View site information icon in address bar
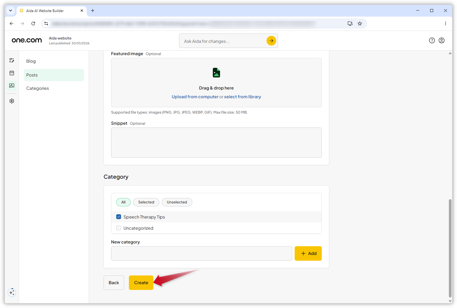457x308 pixels. pyautogui.click(x=46, y=24)
